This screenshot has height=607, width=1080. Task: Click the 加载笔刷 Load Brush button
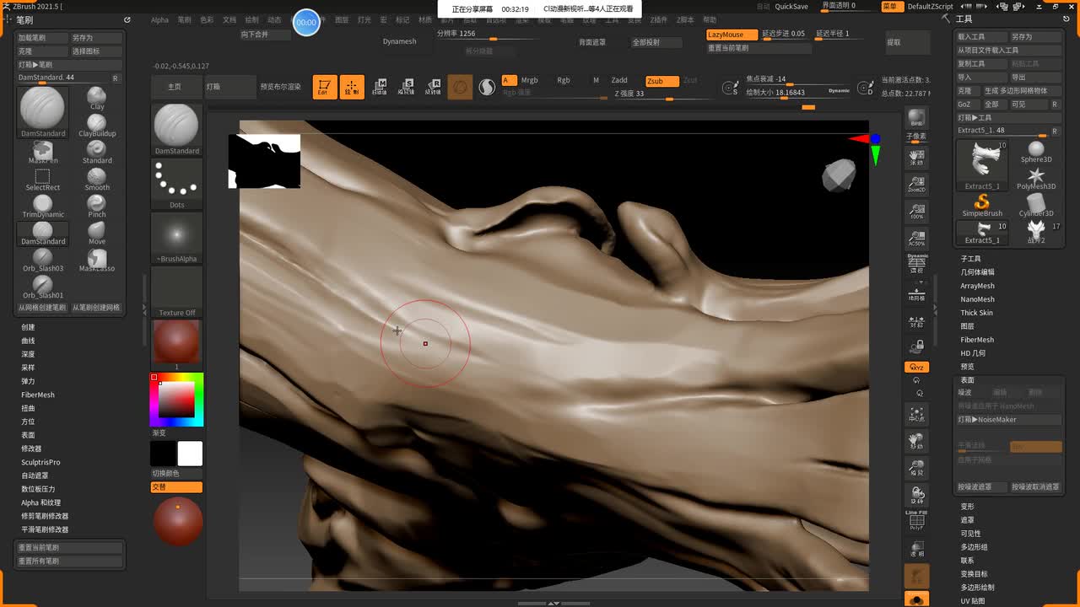pos(42,38)
